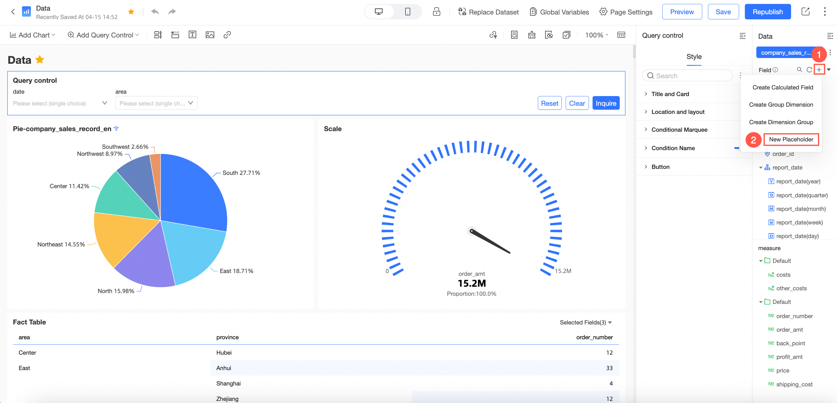Select New Placeholder menu item

point(791,139)
